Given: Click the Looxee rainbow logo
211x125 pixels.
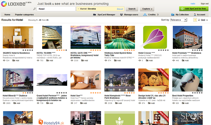Looking at the screenshot, I should (x=4, y=4).
